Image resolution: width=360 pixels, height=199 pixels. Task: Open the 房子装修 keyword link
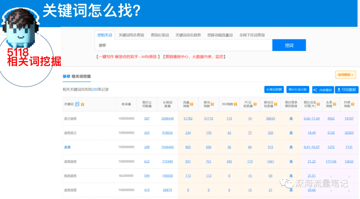pyautogui.click(x=70, y=119)
